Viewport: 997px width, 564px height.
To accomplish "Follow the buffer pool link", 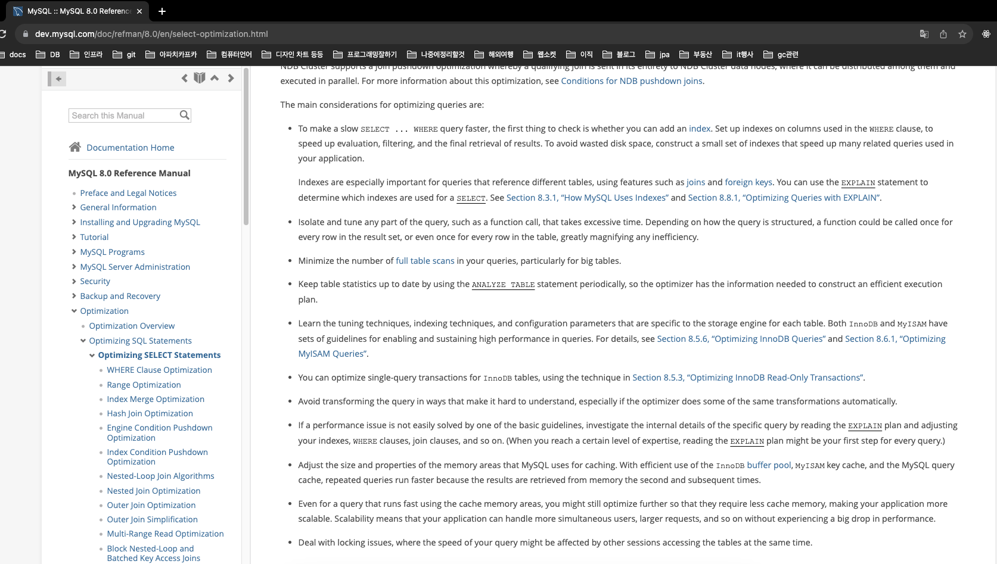I will (769, 465).
